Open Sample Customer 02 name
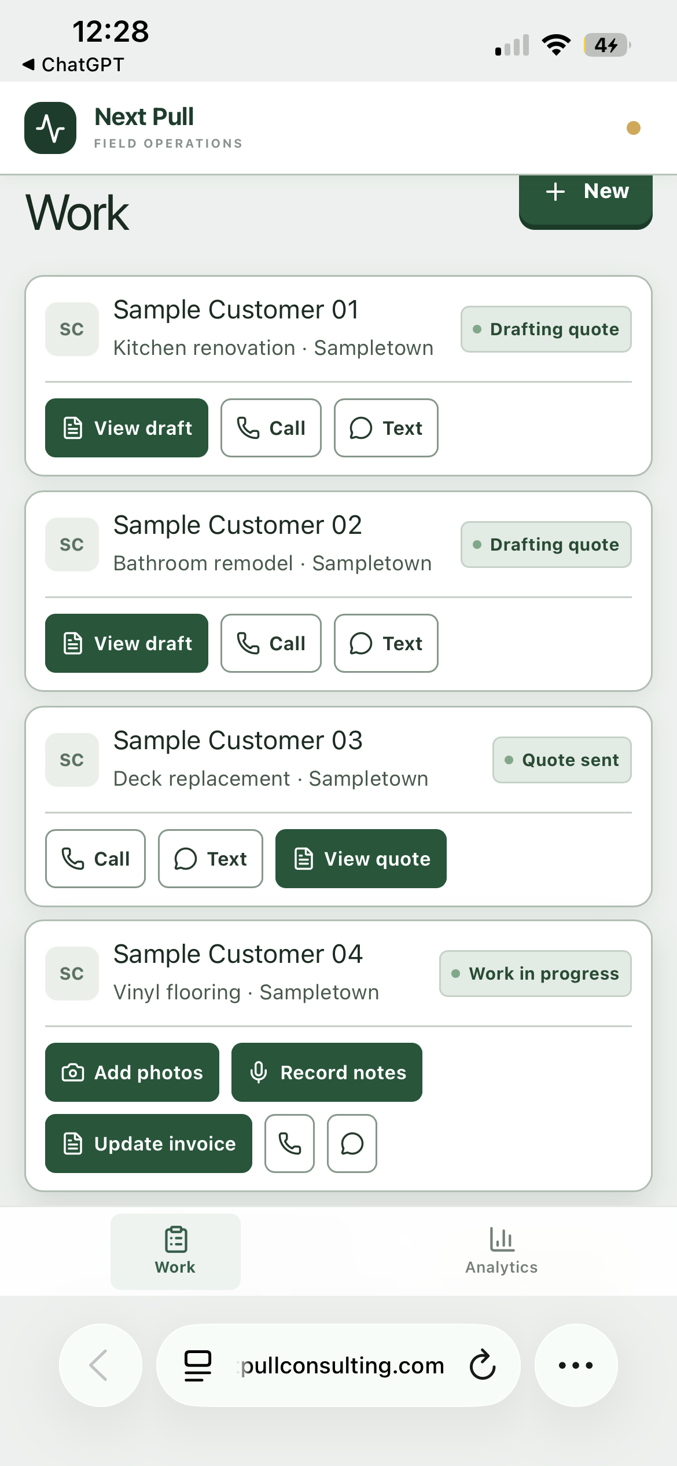677x1466 pixels. [x=238, y=525]
